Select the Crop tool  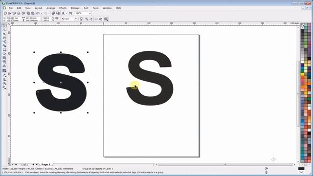tap(4, 34)
